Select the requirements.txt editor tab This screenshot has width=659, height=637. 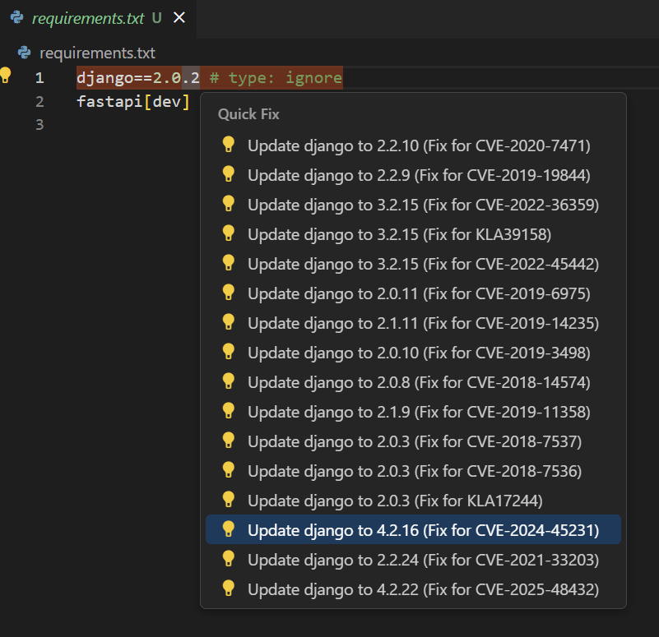pos(98,18)
